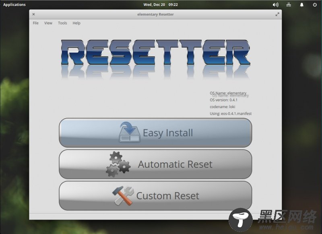Open date and time calendar indicator
322x234 pixels.
coord(161,4)
